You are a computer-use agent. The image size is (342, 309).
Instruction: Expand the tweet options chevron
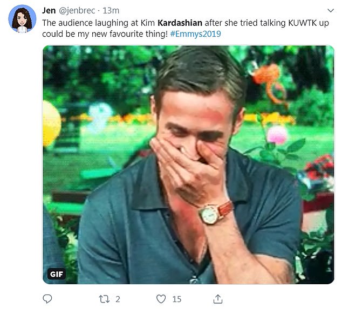click(330, 11)
